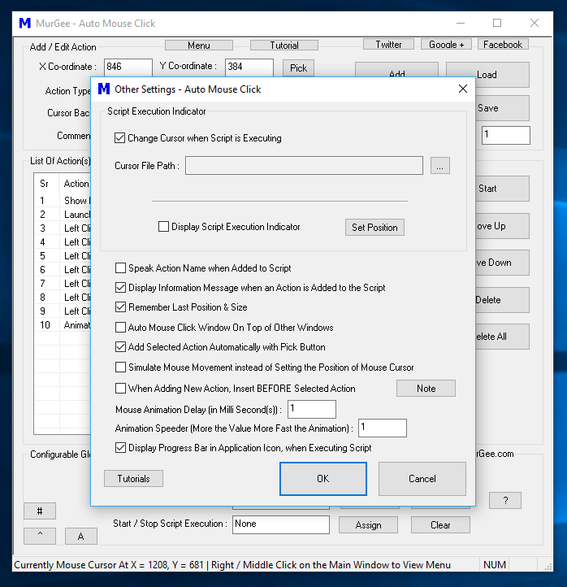Open the Menu button in main window
Viewport: 567px width, 587px height.
tap(199, 46)
